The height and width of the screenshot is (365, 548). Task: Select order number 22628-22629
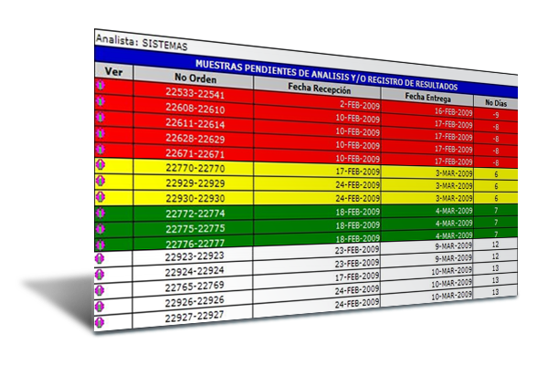click(195, 139)
